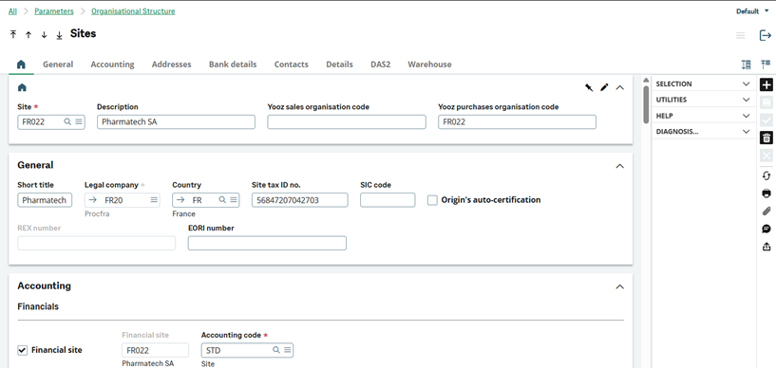The height and width of the screenshot is (368, 776).
Task: Click the search lens in Country field
Action: [x=222, y=200]
